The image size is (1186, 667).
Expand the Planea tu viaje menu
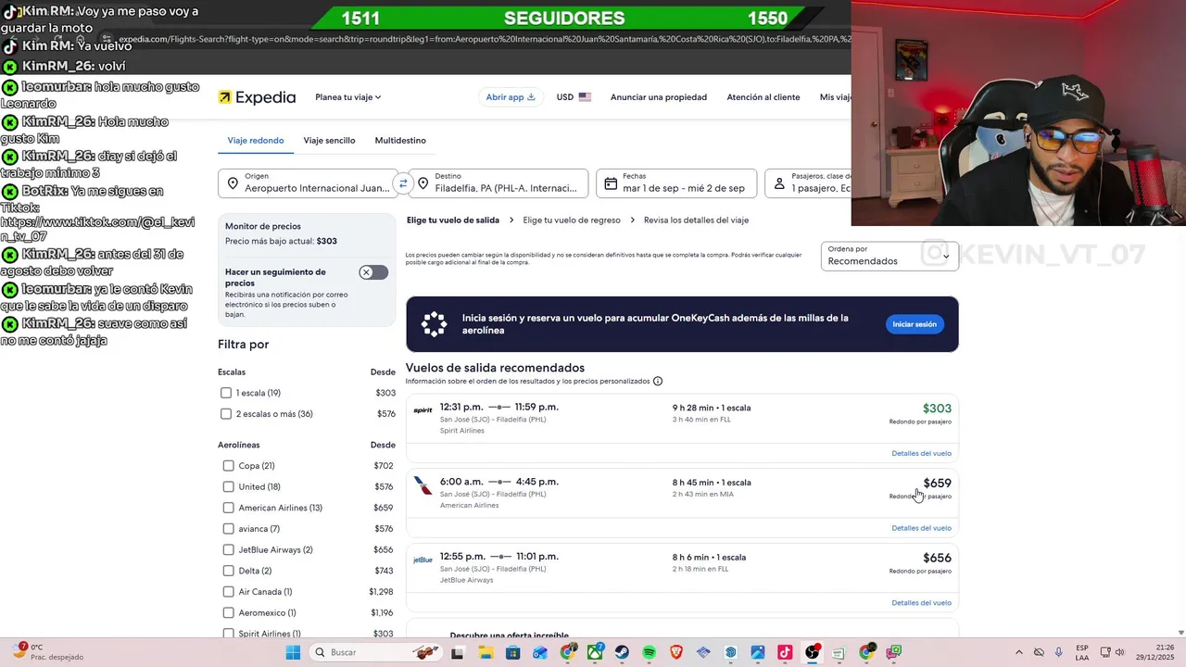pyautogui.click(x=347, y=97)
